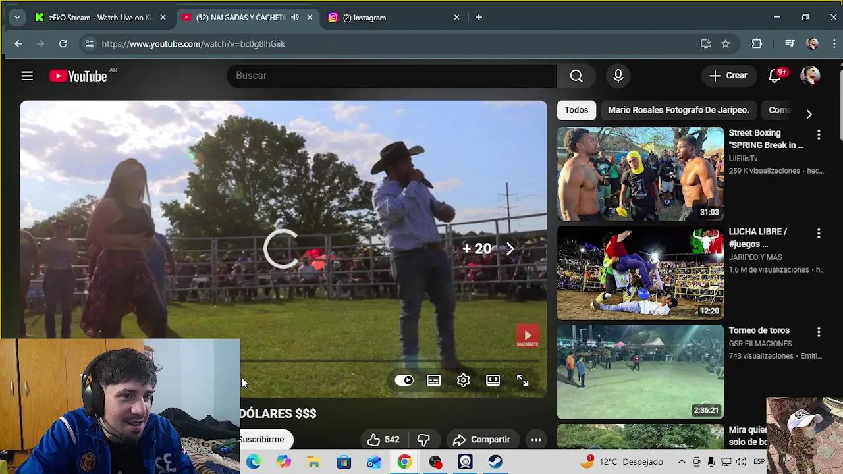Open Chrome extensions puzzle icon
The image size is (843, 474).
(x=757, y=44)
